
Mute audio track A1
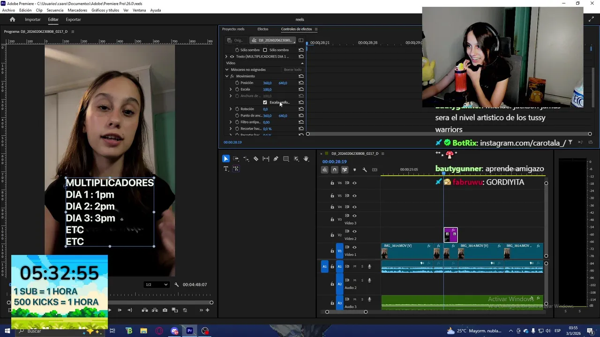point(354,266)
